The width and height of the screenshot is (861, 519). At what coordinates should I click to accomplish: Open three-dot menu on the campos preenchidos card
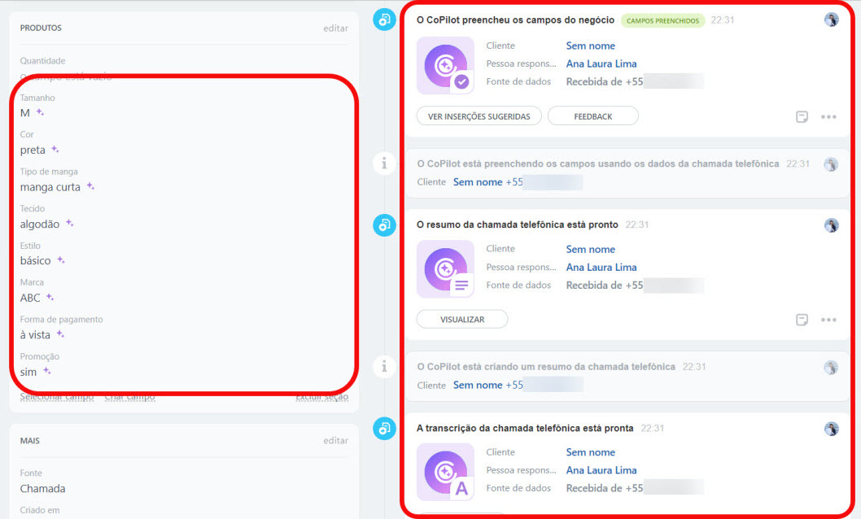[828, 117]
